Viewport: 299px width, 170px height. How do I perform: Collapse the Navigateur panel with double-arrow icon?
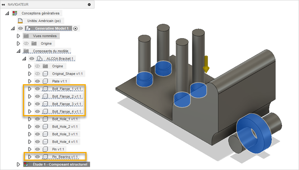click(3, 4)
